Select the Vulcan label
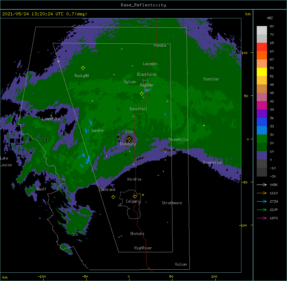This screenshot has width=287, height=281. point(181,264)
